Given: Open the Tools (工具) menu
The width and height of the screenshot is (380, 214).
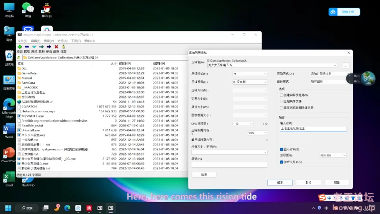Looking at the screenshot, I should pyautogui.click(x=76, y=41).
